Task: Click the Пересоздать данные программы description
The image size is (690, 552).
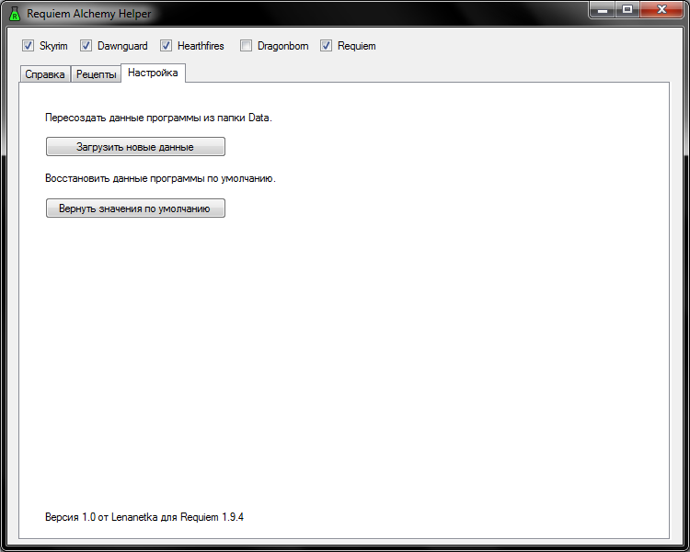Action: (x=158, y=118)
